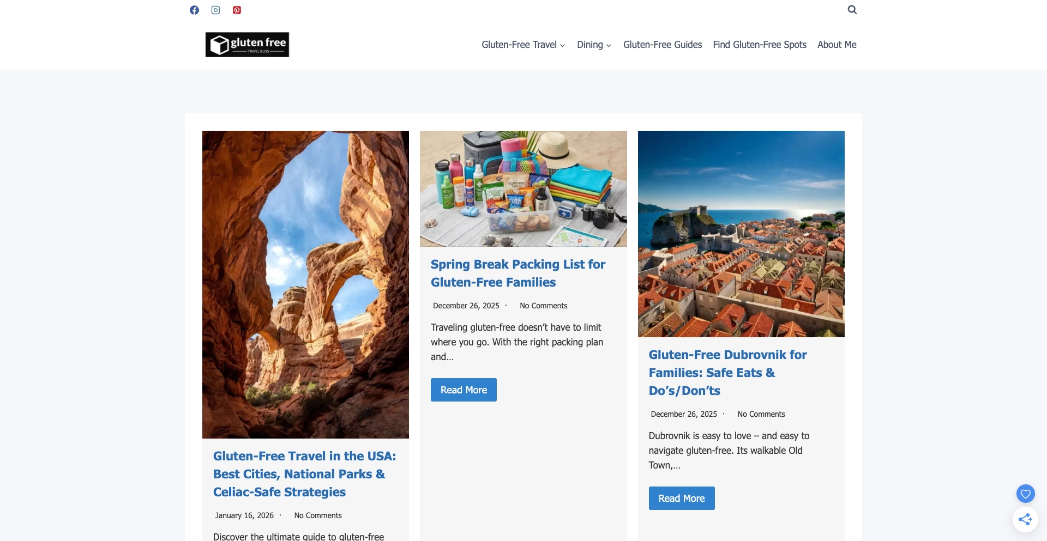Click Read More on Spring Break Packing List

click(463, 390)
